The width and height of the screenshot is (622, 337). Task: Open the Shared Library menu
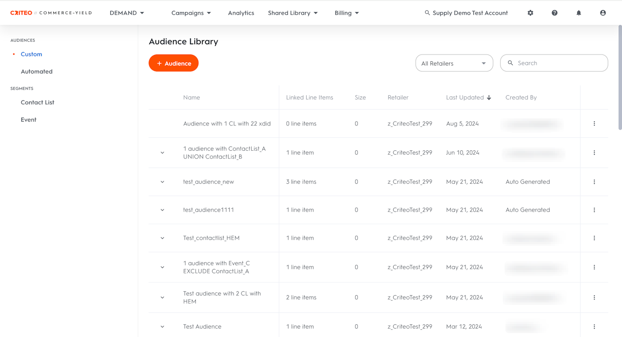[293, 13]
